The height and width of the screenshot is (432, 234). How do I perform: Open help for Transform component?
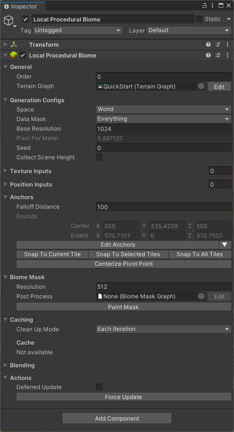[x=208, y=44]
